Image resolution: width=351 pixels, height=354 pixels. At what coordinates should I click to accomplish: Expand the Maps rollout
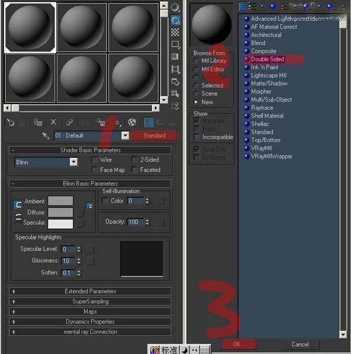(x=90, y=311)
